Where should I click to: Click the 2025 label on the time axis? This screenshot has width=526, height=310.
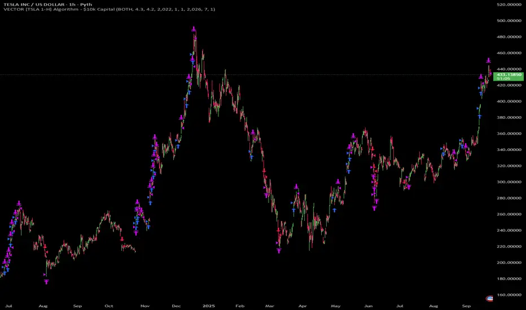[208, 305]
